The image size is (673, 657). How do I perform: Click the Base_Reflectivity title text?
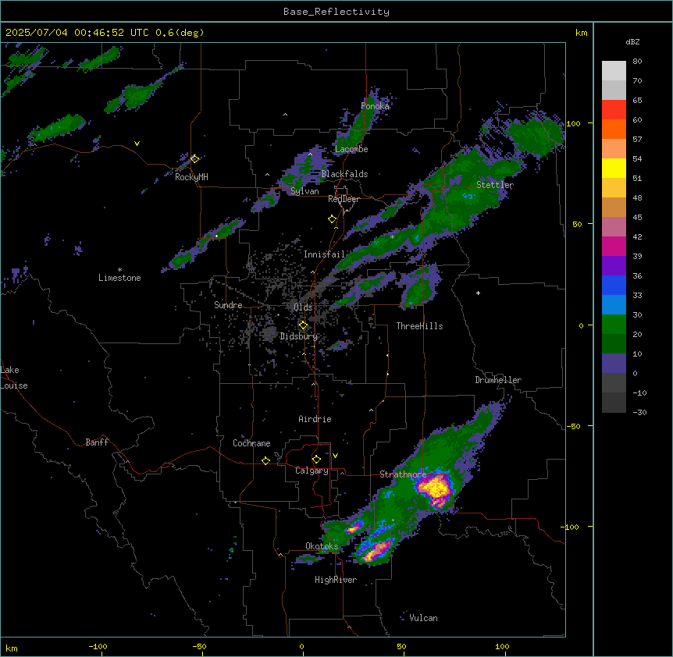[x=336, y=12]
